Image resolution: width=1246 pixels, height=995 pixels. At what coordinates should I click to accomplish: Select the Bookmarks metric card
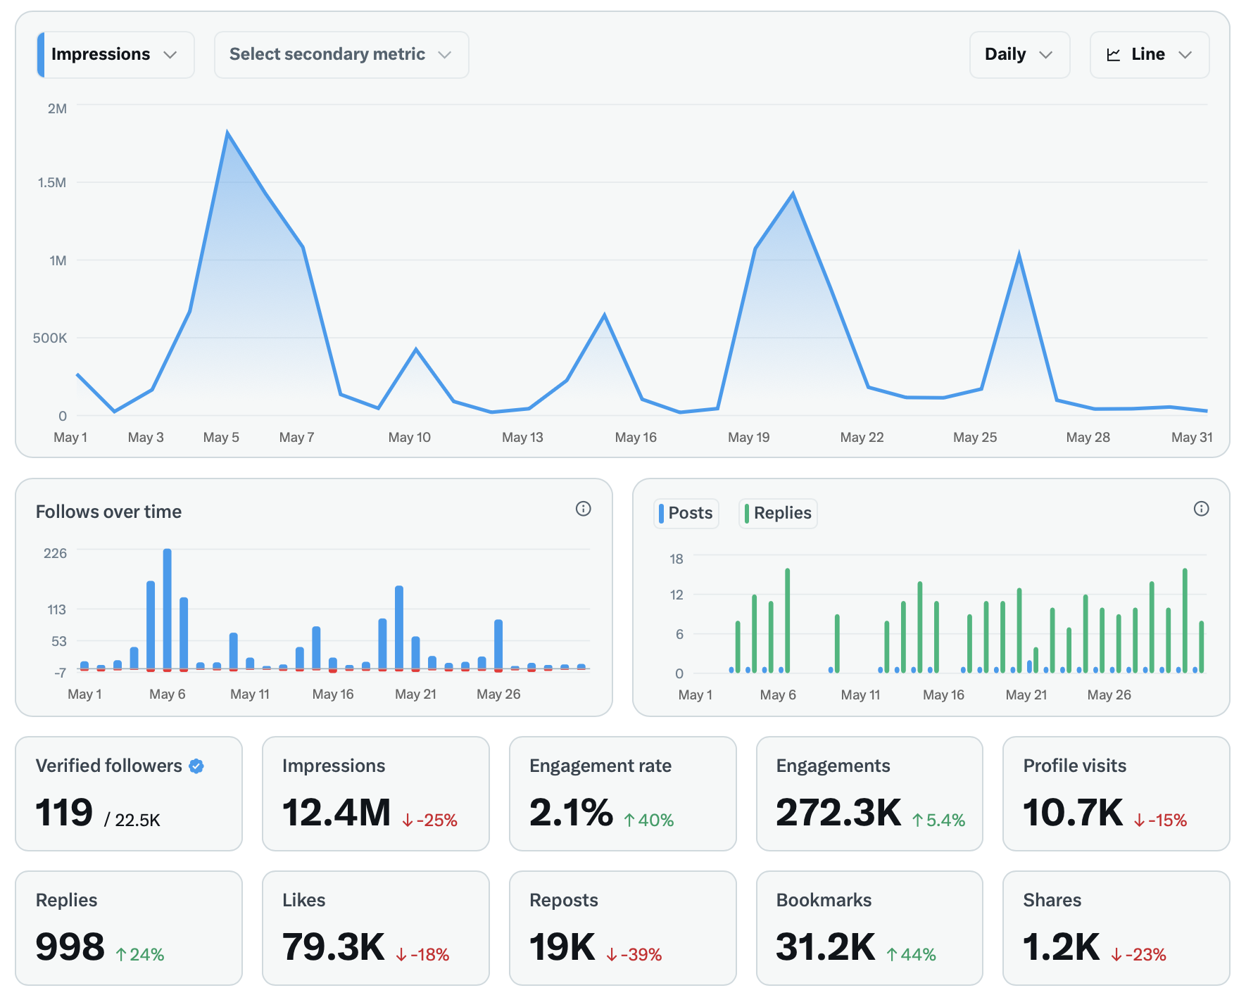[869, 927]
